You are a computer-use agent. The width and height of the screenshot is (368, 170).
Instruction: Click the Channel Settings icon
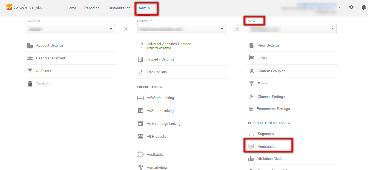251,97
